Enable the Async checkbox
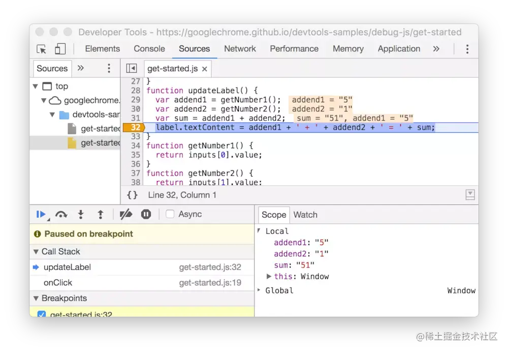Viewport: 508px width, 352px height. (x=170, y=214)
